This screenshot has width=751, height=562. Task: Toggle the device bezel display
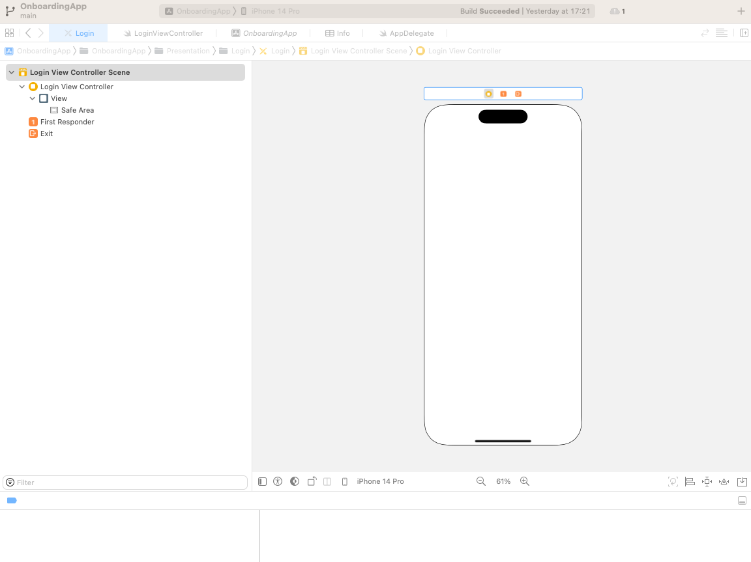(x=344, y=481)
